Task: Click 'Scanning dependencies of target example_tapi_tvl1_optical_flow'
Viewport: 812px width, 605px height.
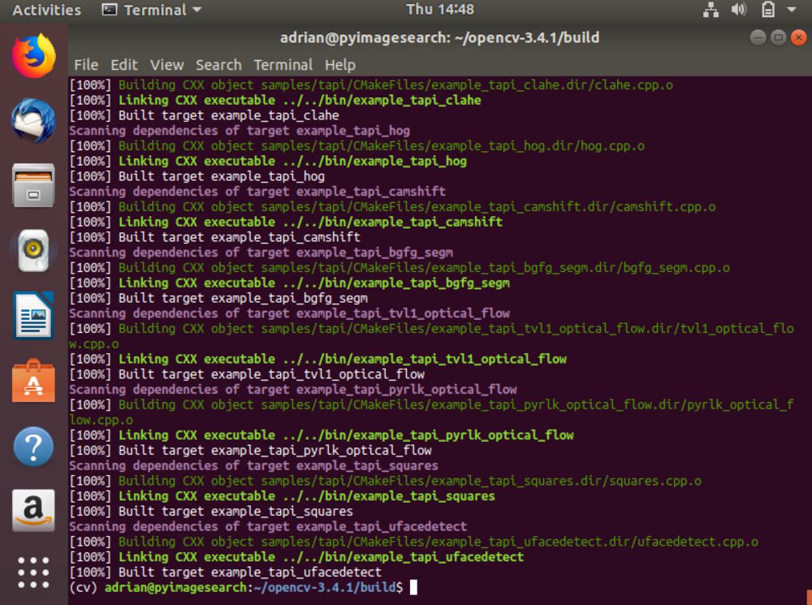Action: 290,313
